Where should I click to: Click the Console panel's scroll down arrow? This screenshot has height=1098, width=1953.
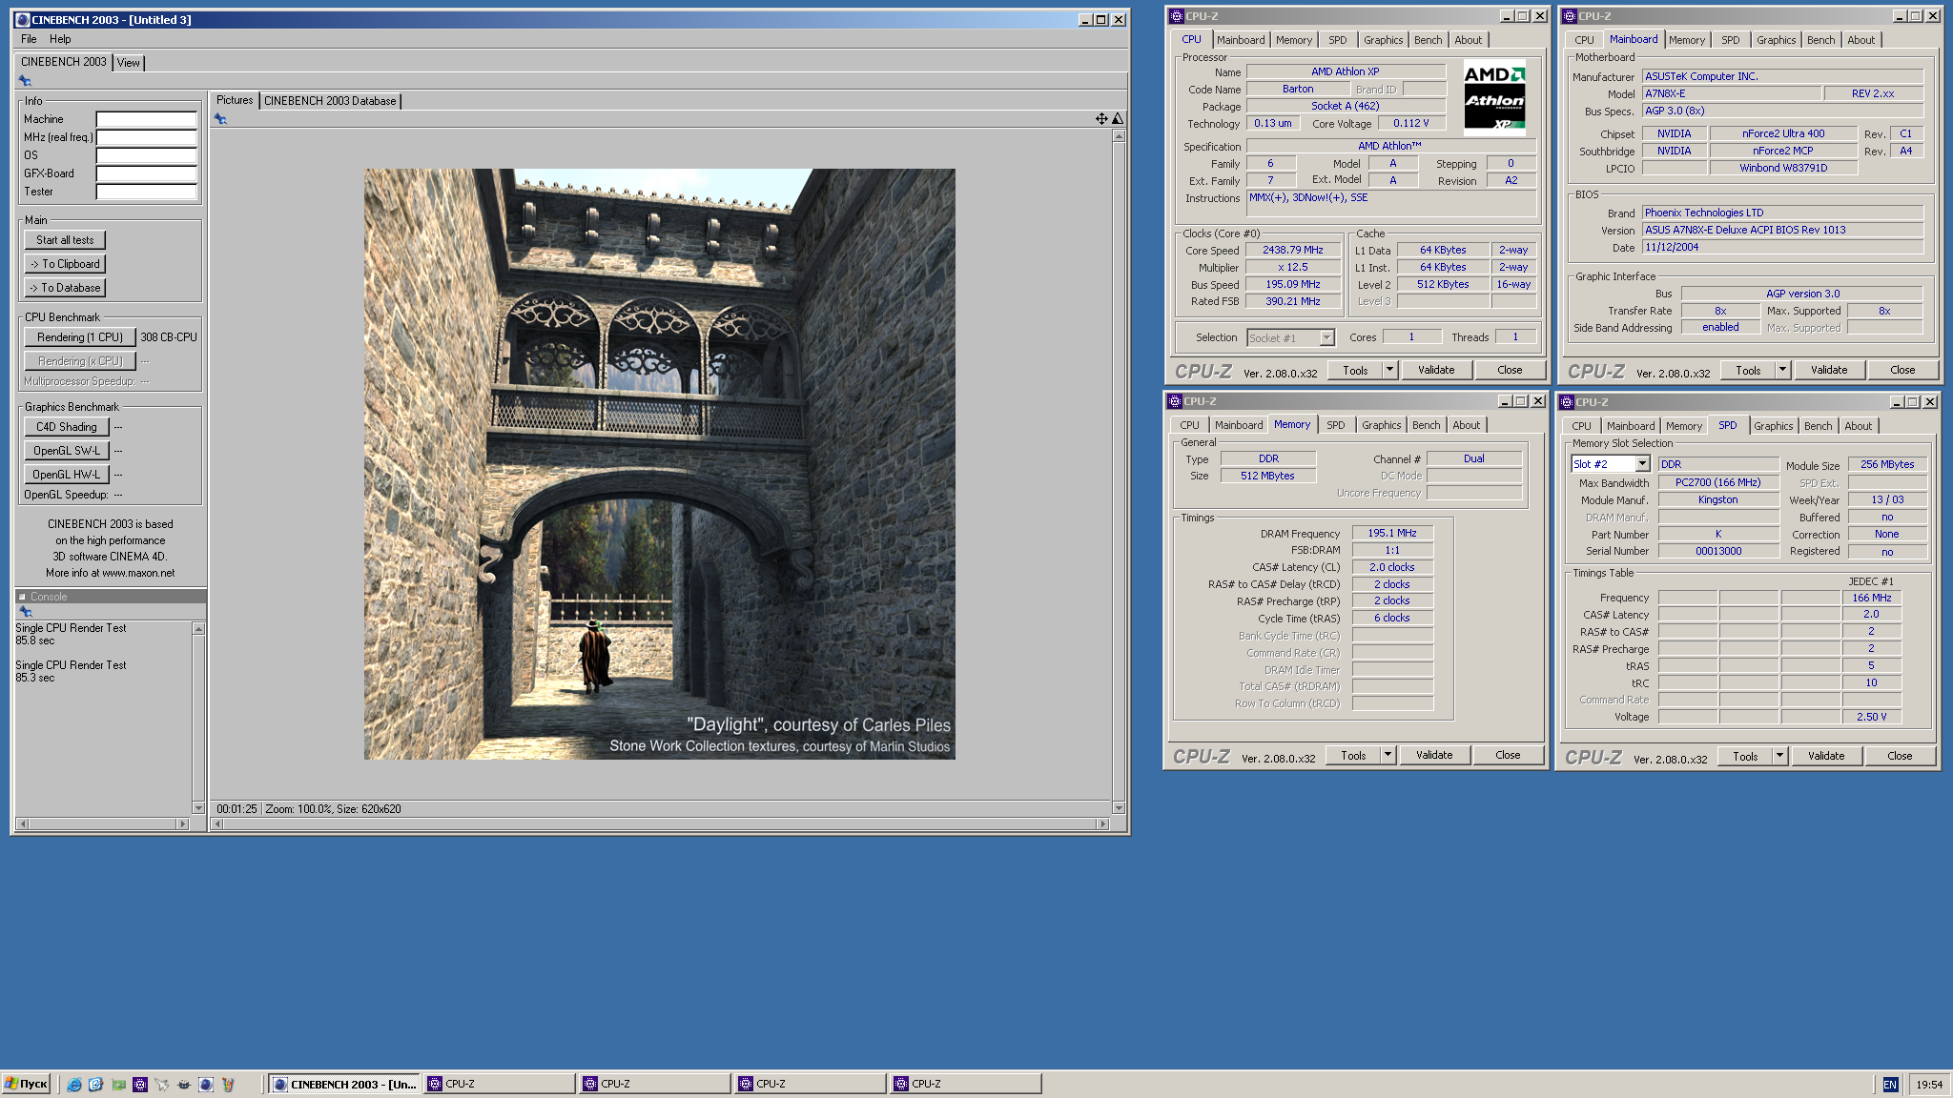[198, 807]
